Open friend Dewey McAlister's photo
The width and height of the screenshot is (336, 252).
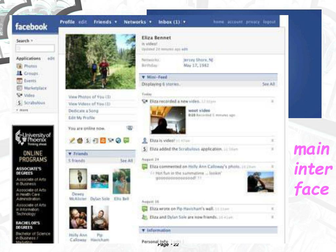pos(78,179)
